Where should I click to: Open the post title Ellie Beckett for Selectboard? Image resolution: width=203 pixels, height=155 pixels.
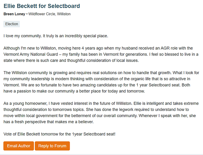(x=42, y=6)
